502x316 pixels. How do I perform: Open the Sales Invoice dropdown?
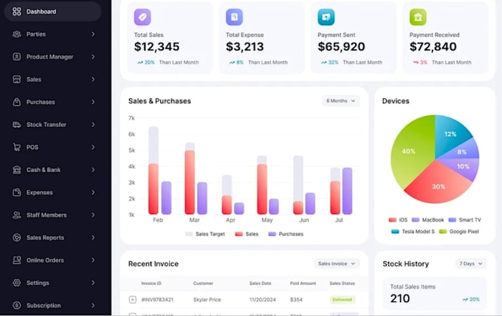337,264
